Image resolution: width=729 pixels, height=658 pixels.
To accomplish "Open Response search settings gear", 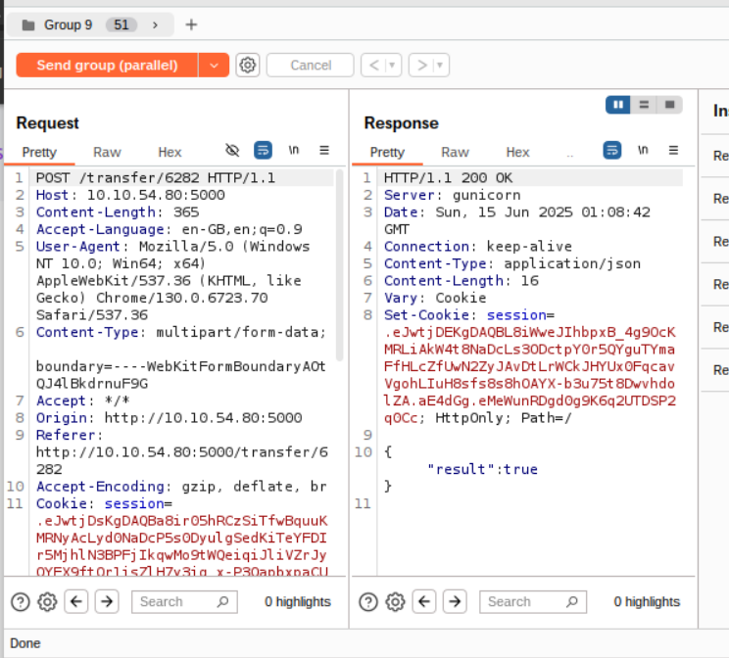I will click(x=395, y=602).
